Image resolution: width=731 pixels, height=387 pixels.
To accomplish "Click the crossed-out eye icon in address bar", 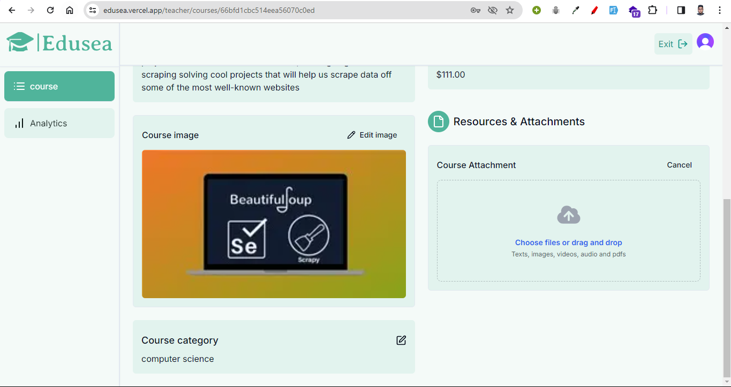I will [x=493, y=10].
